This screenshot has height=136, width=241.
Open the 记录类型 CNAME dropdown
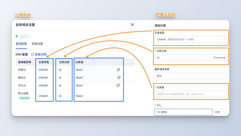pyautogui.click(x=191, y=39)
